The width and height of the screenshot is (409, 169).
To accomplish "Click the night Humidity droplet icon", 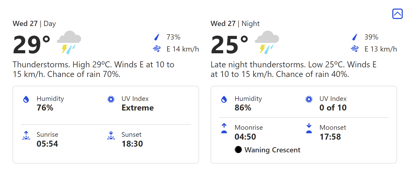I will coord(224,99).
